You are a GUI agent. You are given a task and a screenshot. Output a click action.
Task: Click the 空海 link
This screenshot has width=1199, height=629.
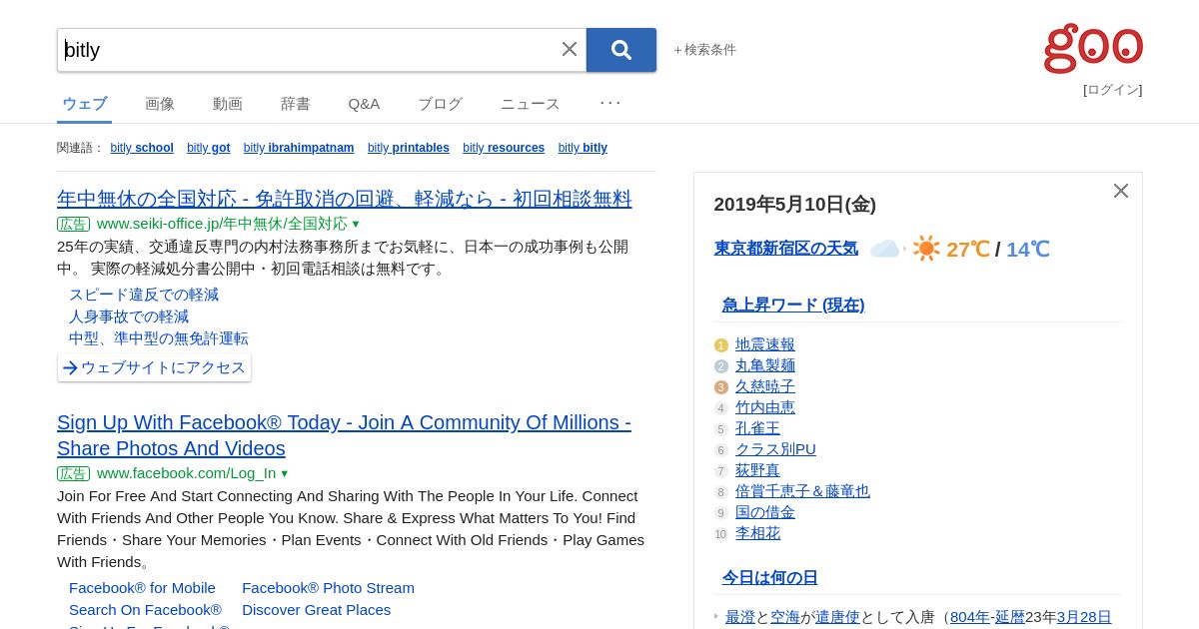[785, 617]
